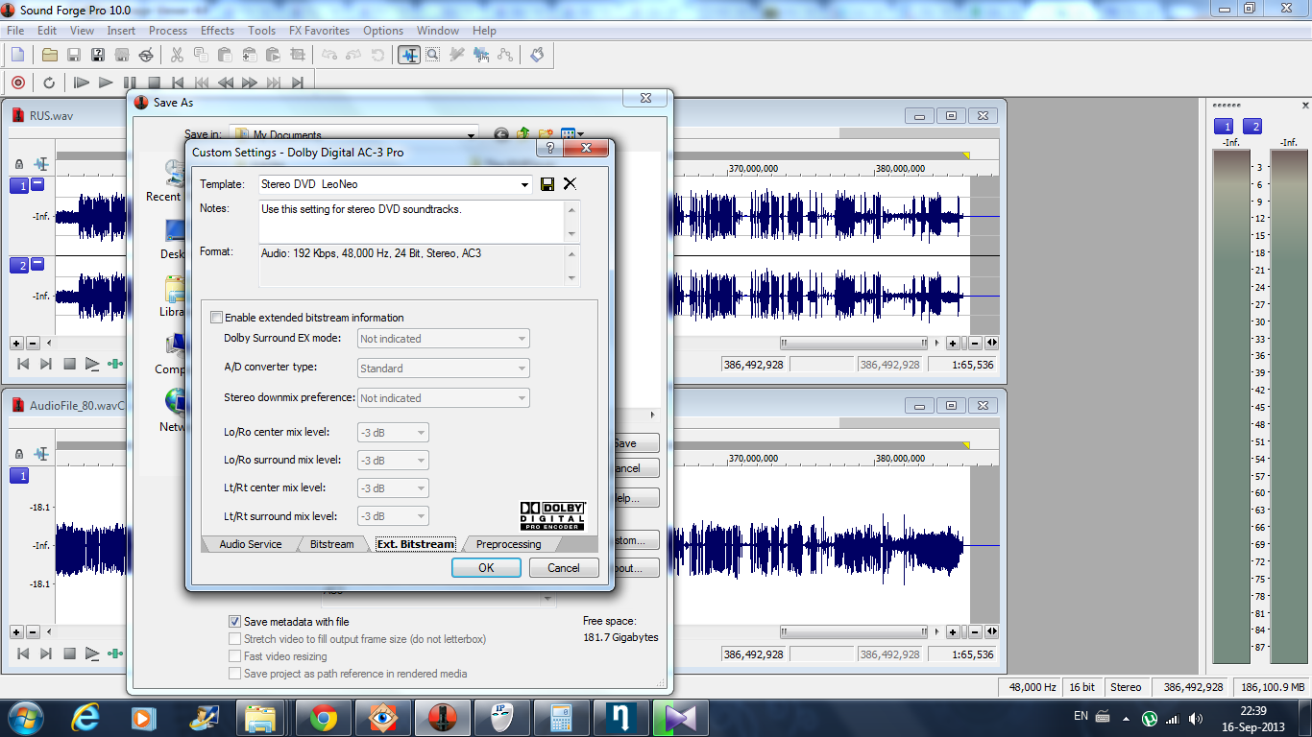This screenshot has width=1312, height=737.
Task: Create a new folder in the Save As dialog
Action: tap(546, 135)
